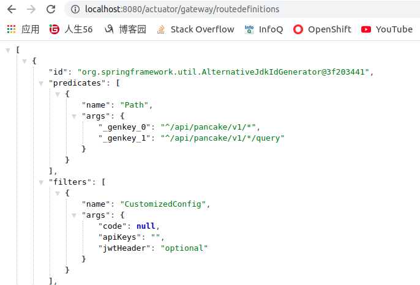
Task: Click the InfoQ favicon
Action: point(249,29)
